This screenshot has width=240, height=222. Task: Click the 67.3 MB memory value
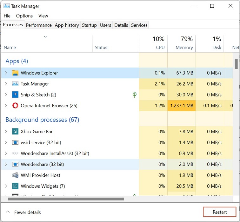click(x=185, y=73)
